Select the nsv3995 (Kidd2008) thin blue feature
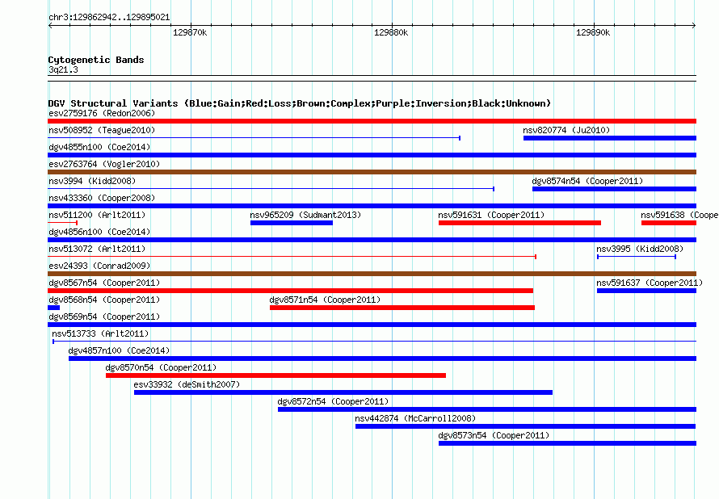The height and width of the screenshot is (499, 719). (637, 257)
